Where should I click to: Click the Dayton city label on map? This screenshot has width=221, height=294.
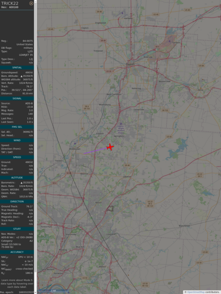pos(130,64)
